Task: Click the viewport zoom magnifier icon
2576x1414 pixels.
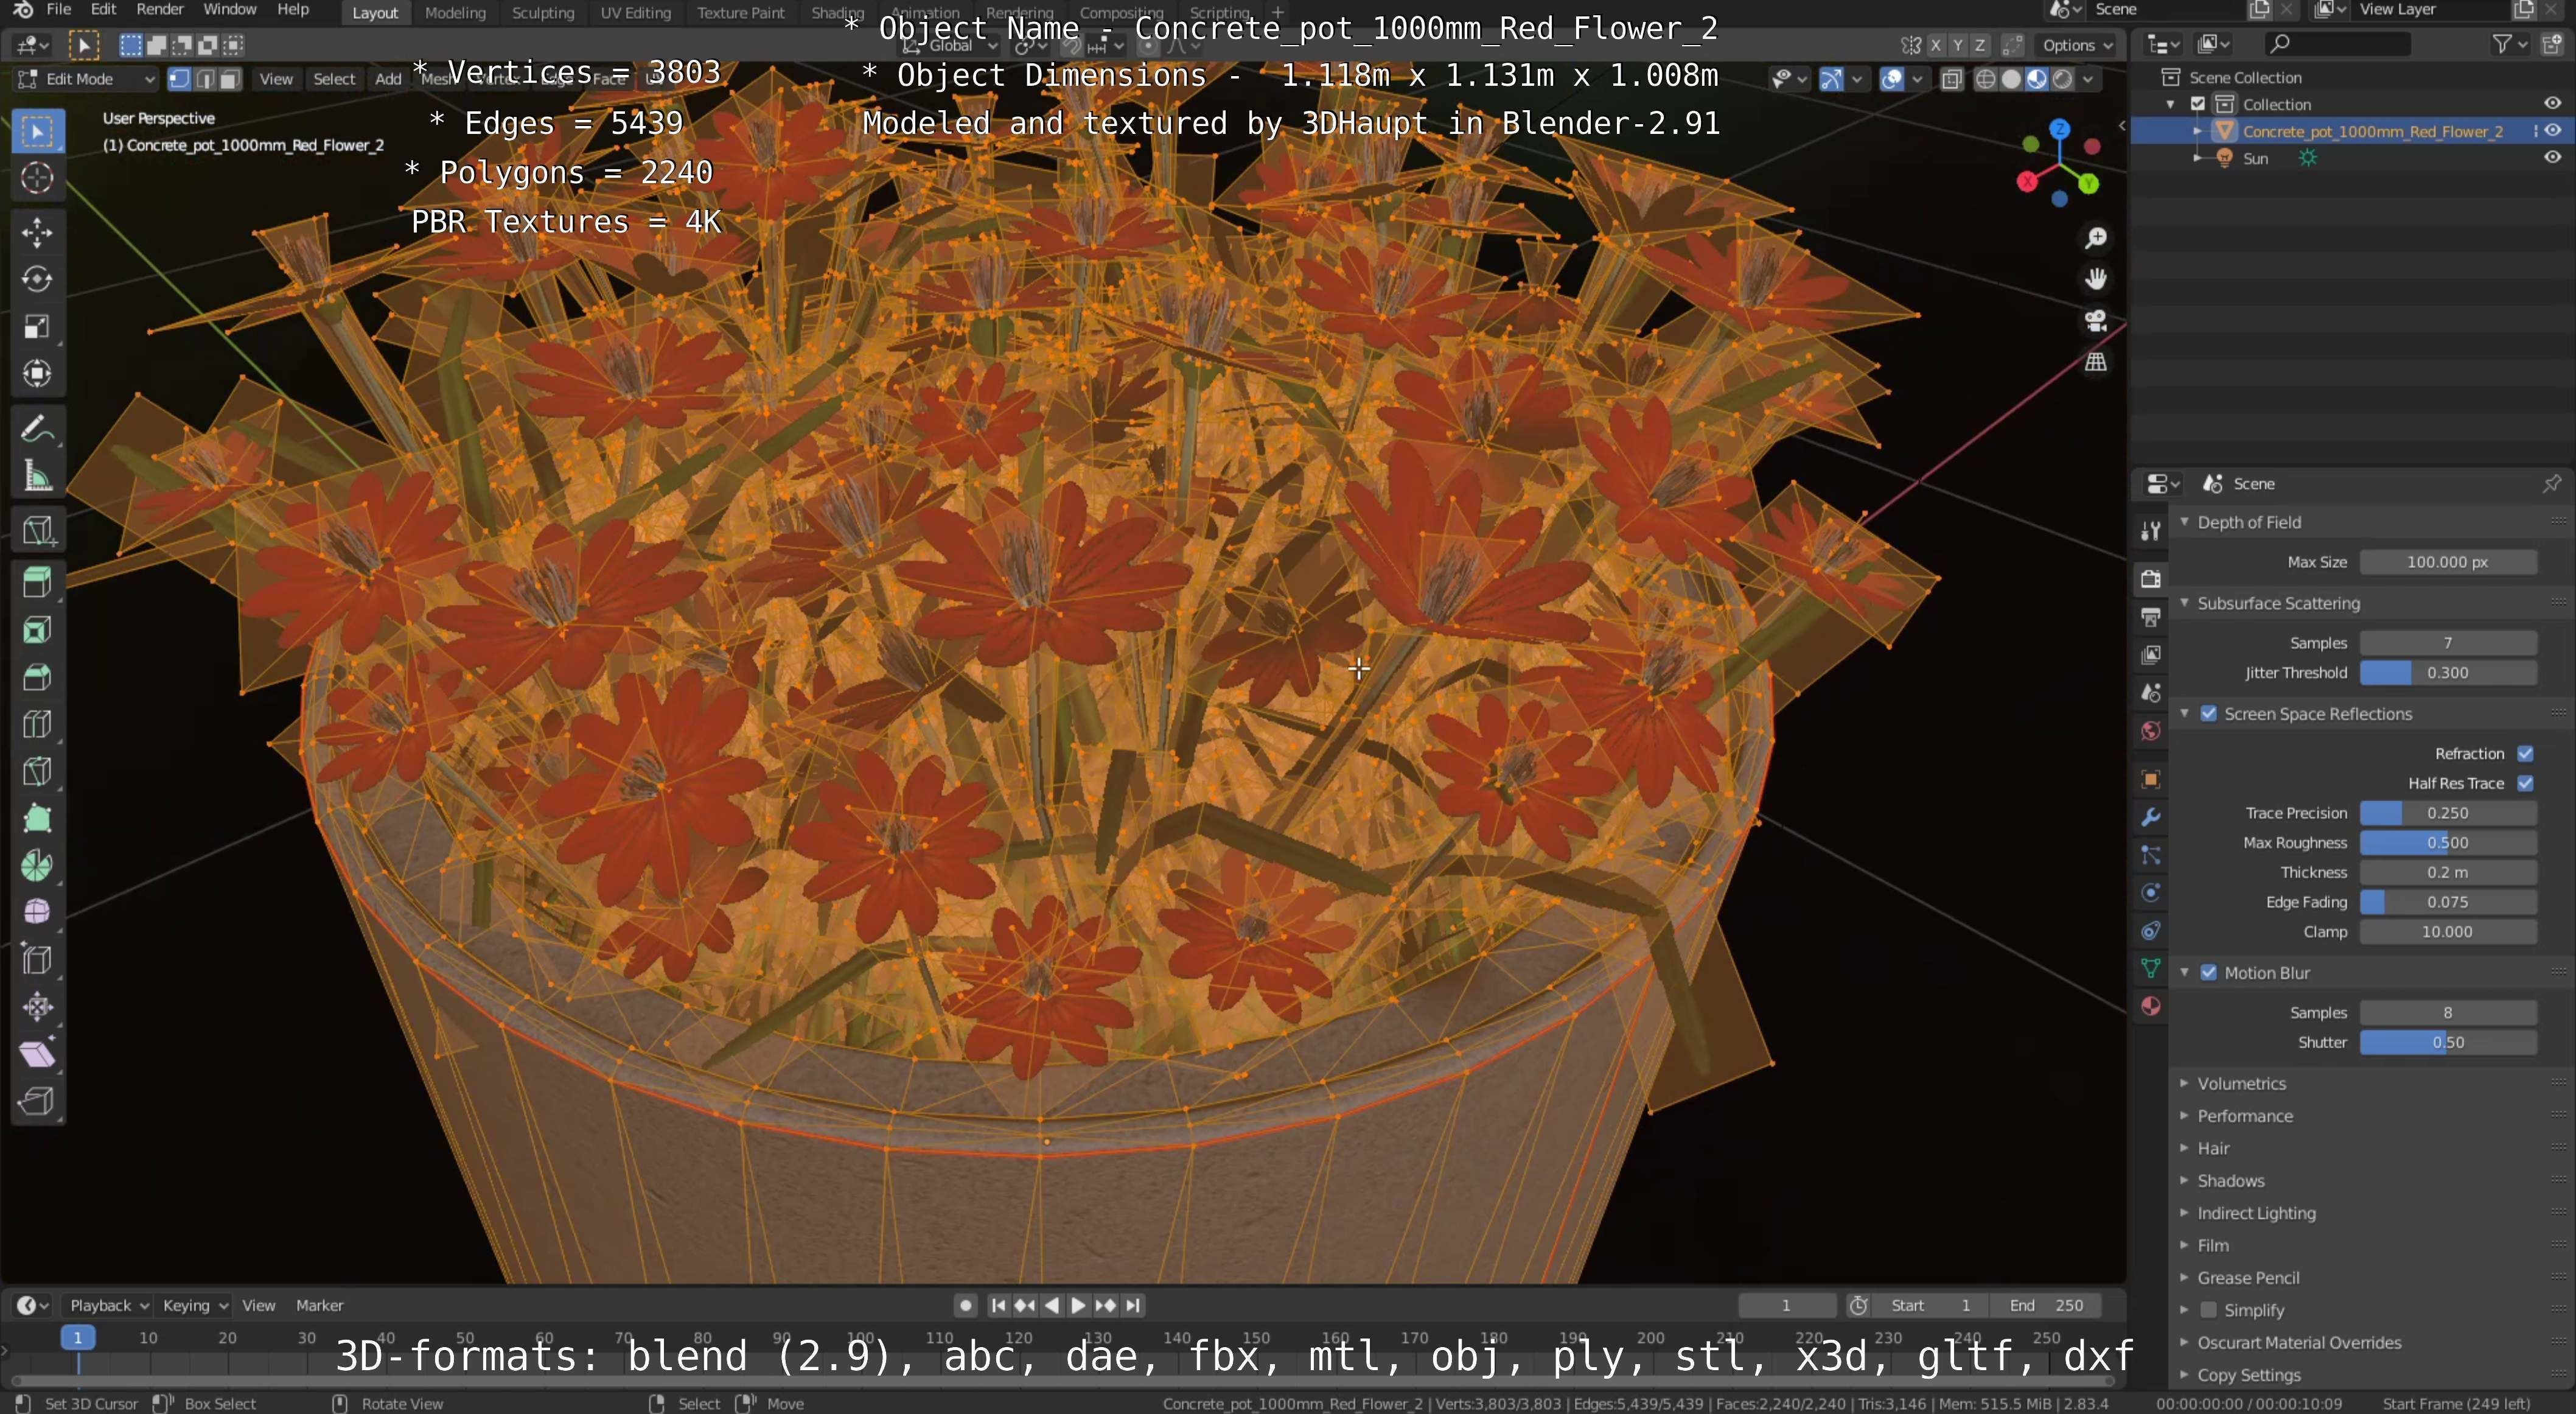Action: (x=2095, y=238)
